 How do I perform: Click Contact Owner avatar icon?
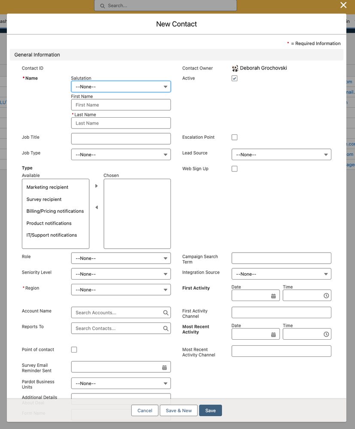[x=235, y=68]
